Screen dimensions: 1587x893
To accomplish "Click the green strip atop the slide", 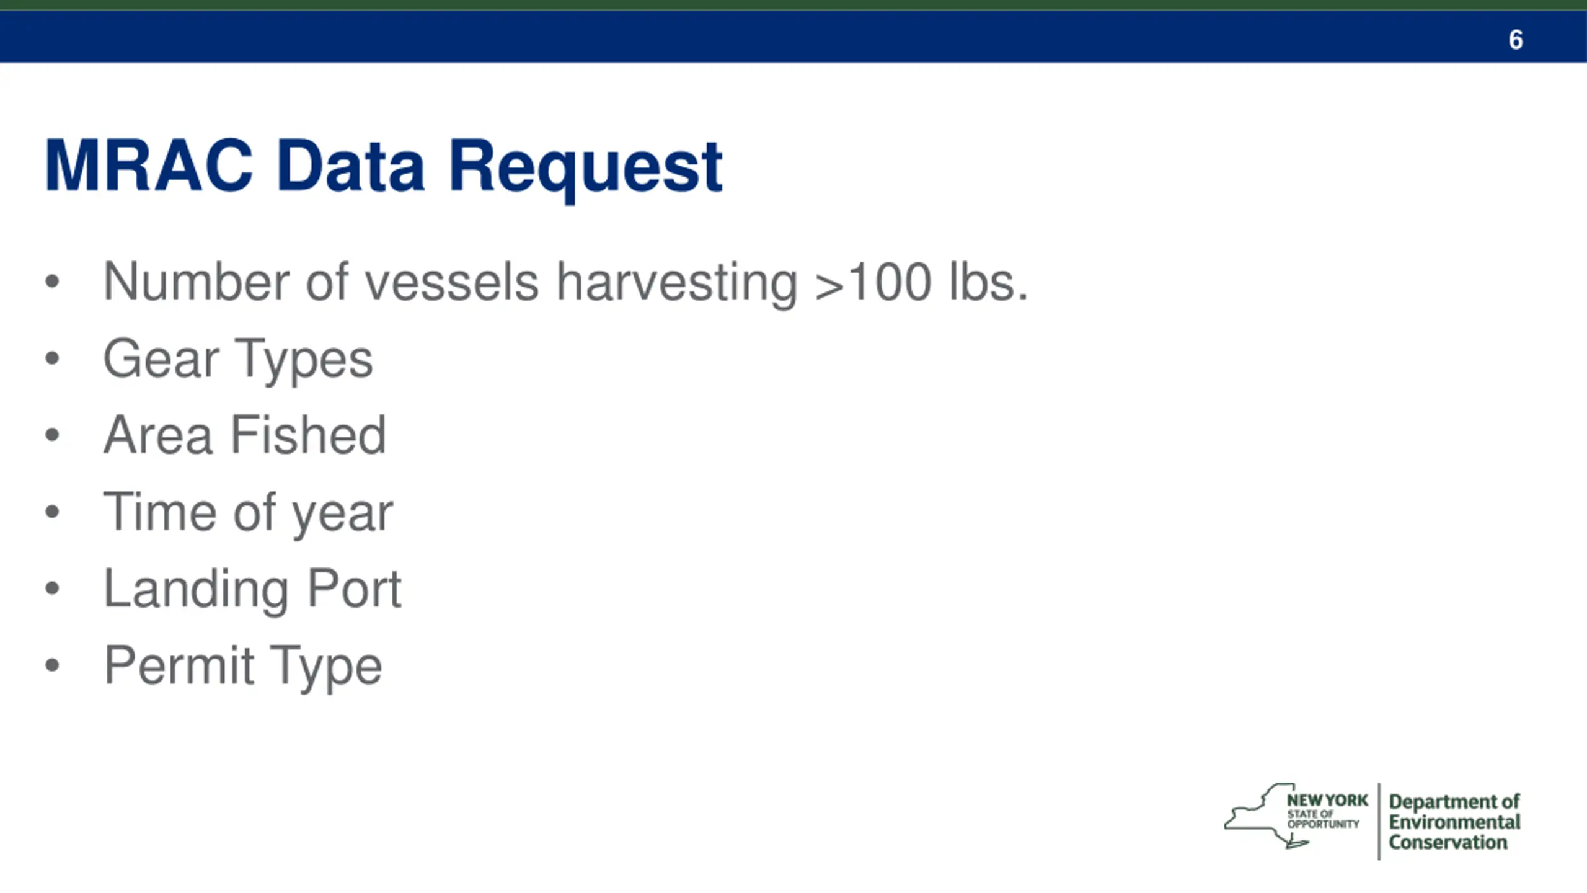I will coord(793,5).
